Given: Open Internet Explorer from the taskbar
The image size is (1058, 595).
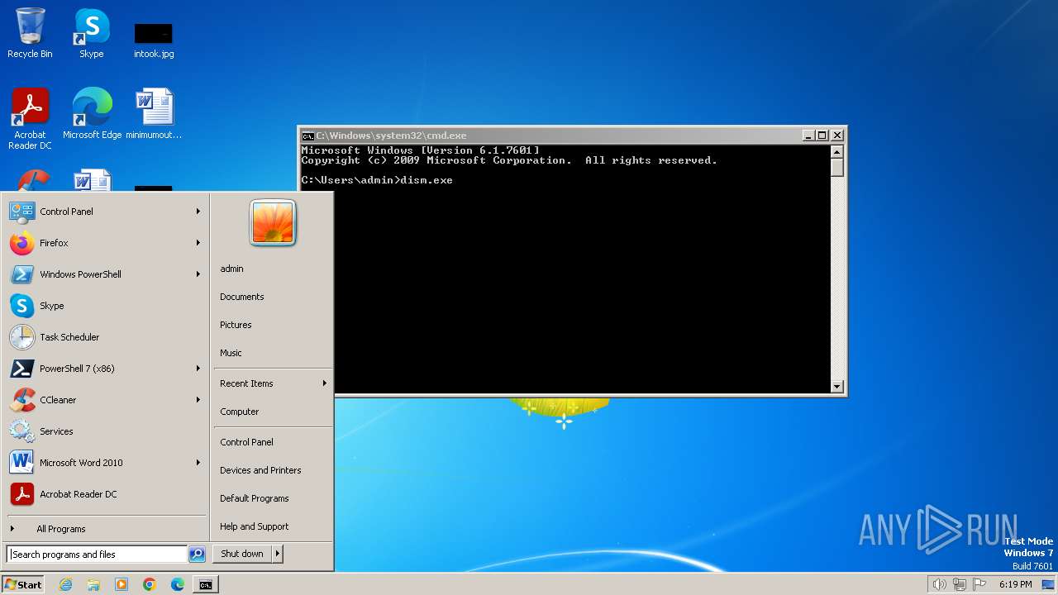Looking at the screenshot, I should [65, 584].
